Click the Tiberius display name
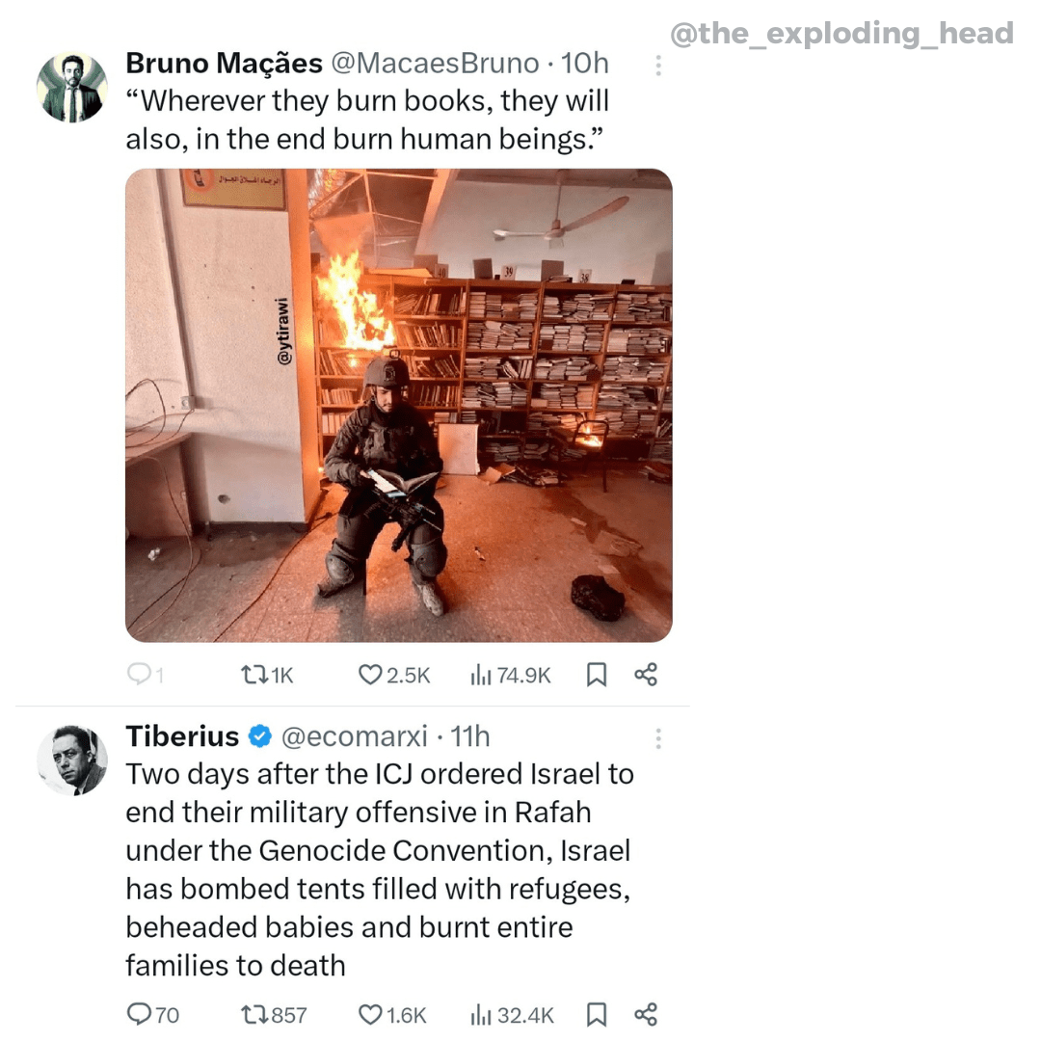 click(182, 737)
